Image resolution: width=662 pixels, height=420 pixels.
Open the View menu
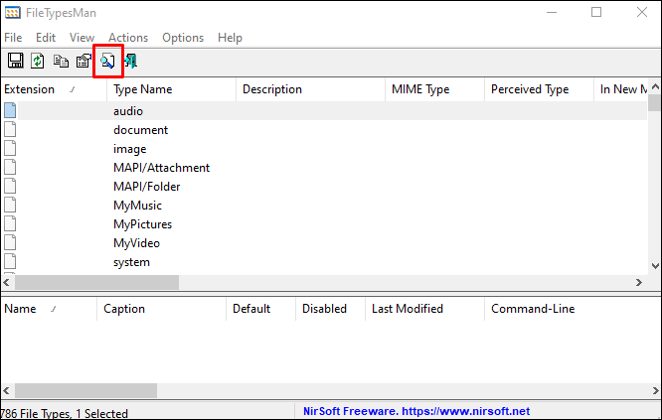tap(82, 38)
